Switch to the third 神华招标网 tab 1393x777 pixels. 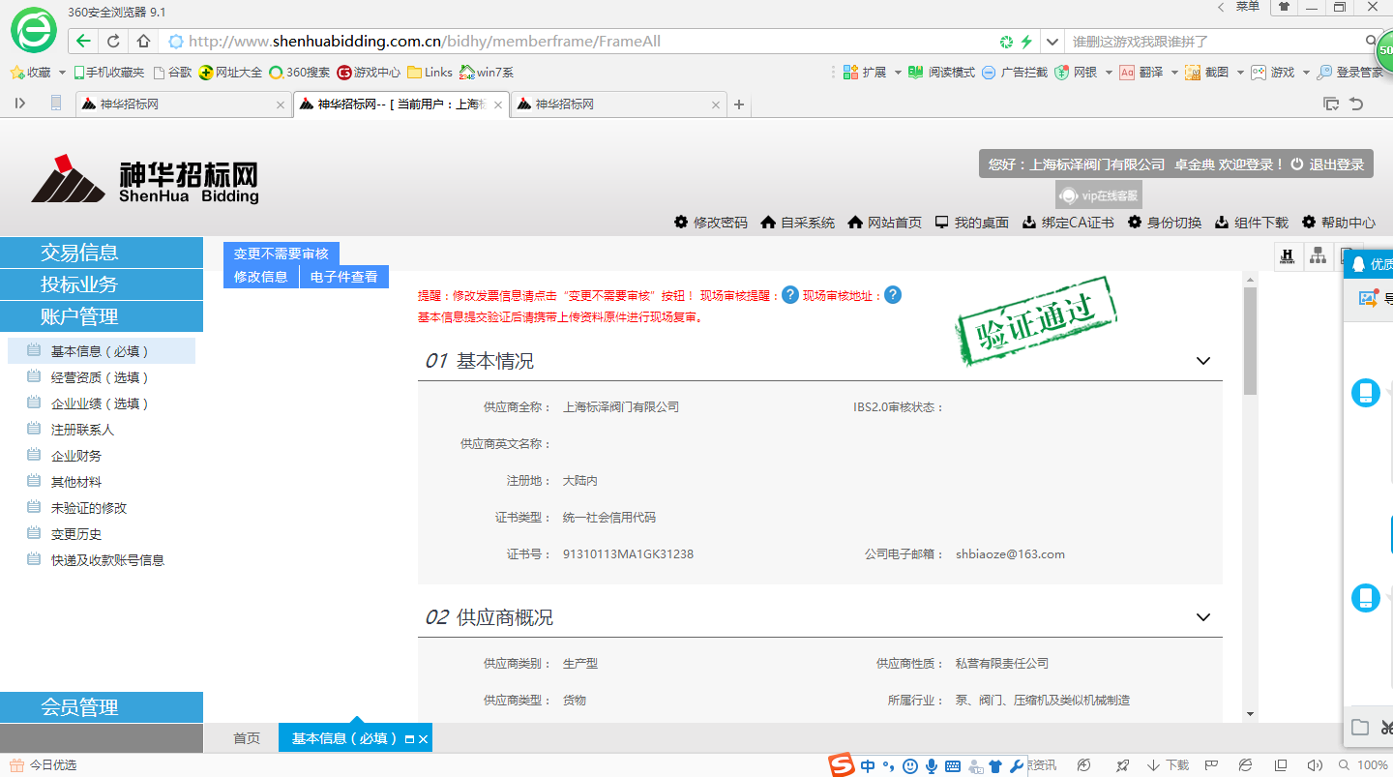click(x=619, y=105)
